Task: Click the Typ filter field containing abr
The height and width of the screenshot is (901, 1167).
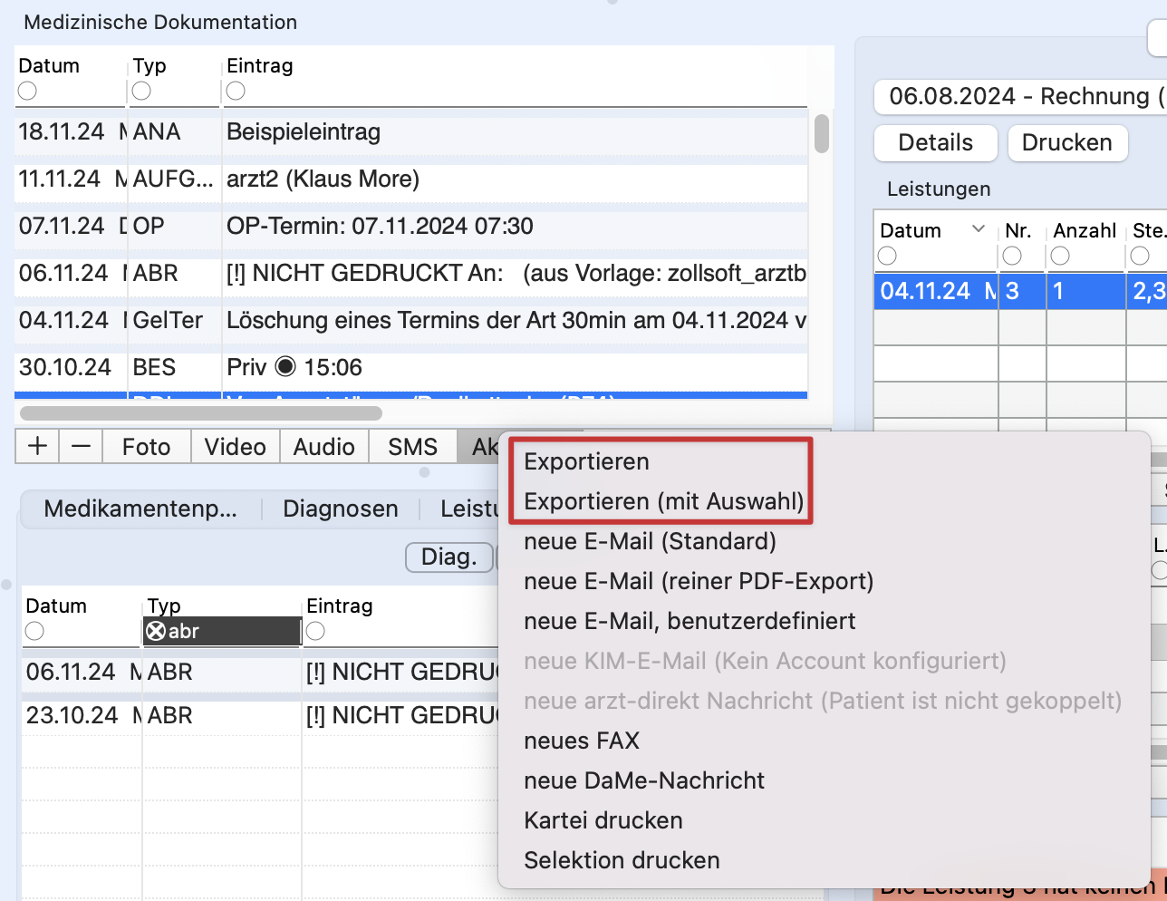Action: click(223, 631)
